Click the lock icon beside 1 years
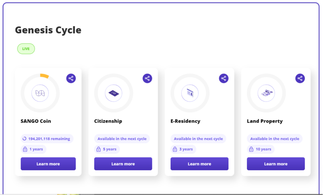Viewport: 323px width, 195px height. (x=25, y=149)
